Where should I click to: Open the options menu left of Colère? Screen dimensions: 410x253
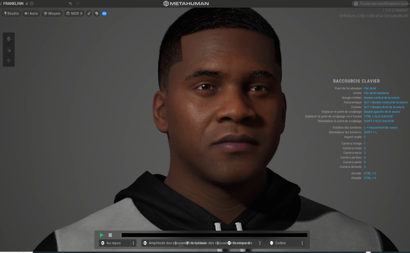(x=260, y=243)
